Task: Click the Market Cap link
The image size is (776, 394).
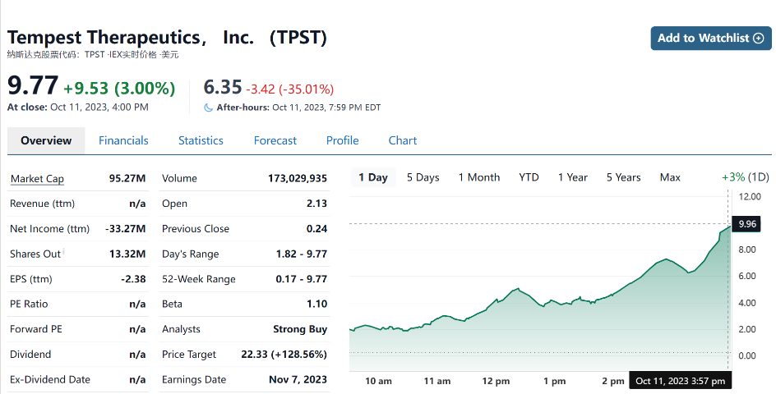Action: (x=37, y=179)
